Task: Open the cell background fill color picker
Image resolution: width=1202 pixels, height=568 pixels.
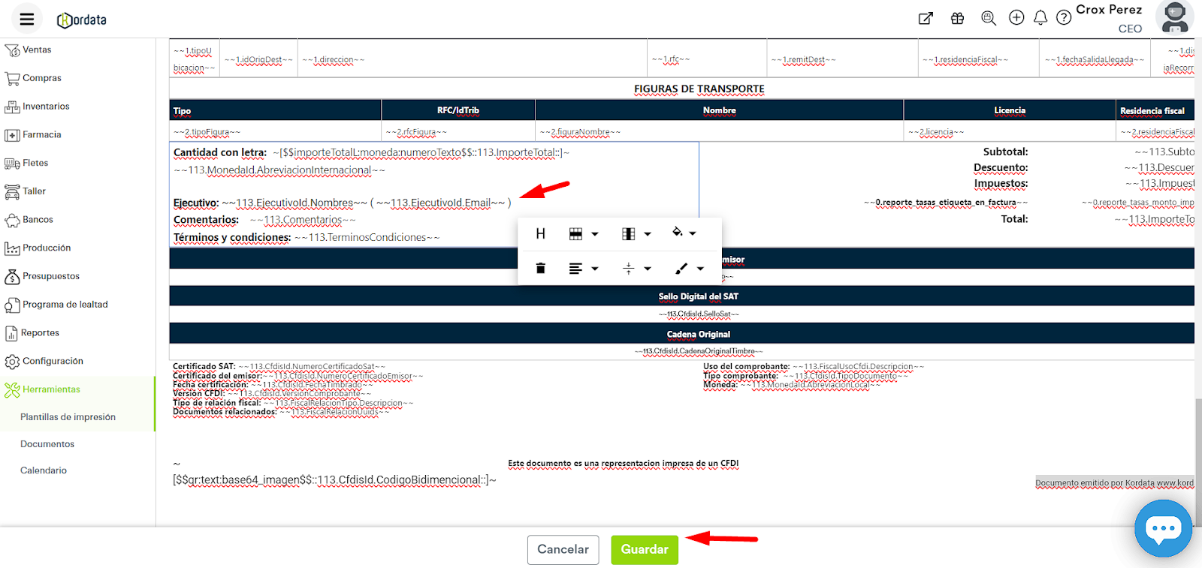Action: [x=684, y=233]
